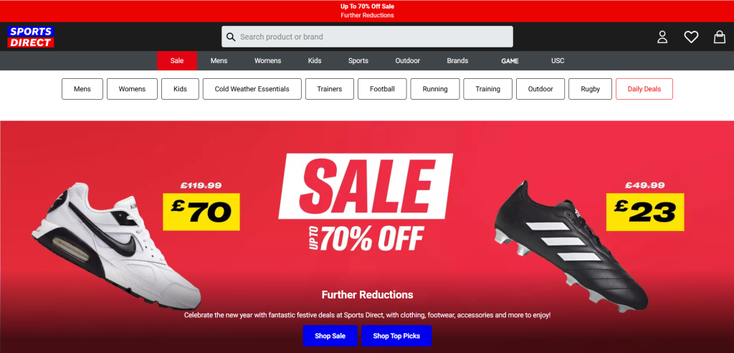
Task: Open the Brands navigation menu
Action: pyautogui.click(x=457, y=61)
